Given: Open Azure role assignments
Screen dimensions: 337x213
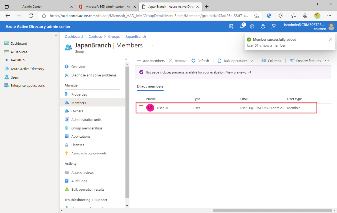Looking at the screenshot, I should point(89,153).
